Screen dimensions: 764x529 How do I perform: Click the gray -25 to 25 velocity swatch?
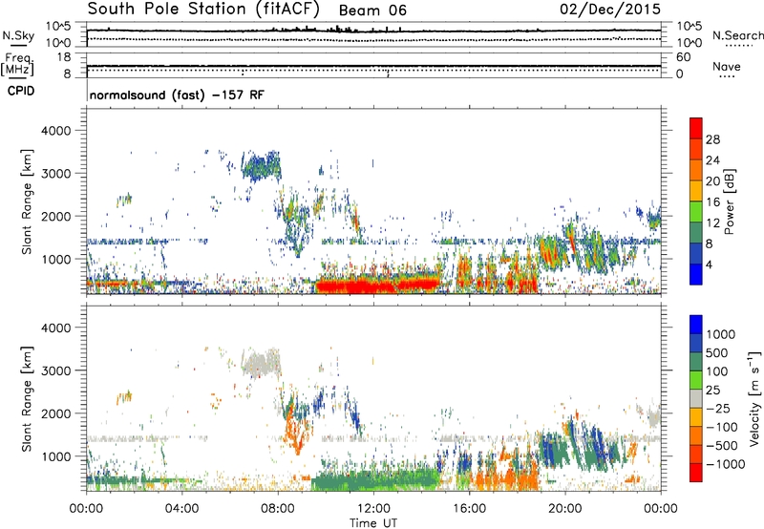pyautogui.click(x=696, y=399)
